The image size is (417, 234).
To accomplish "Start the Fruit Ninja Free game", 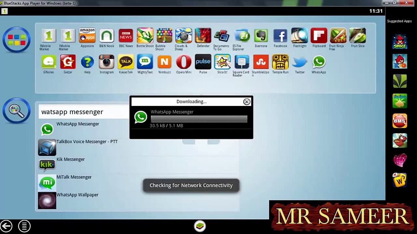I will (338, 35).
